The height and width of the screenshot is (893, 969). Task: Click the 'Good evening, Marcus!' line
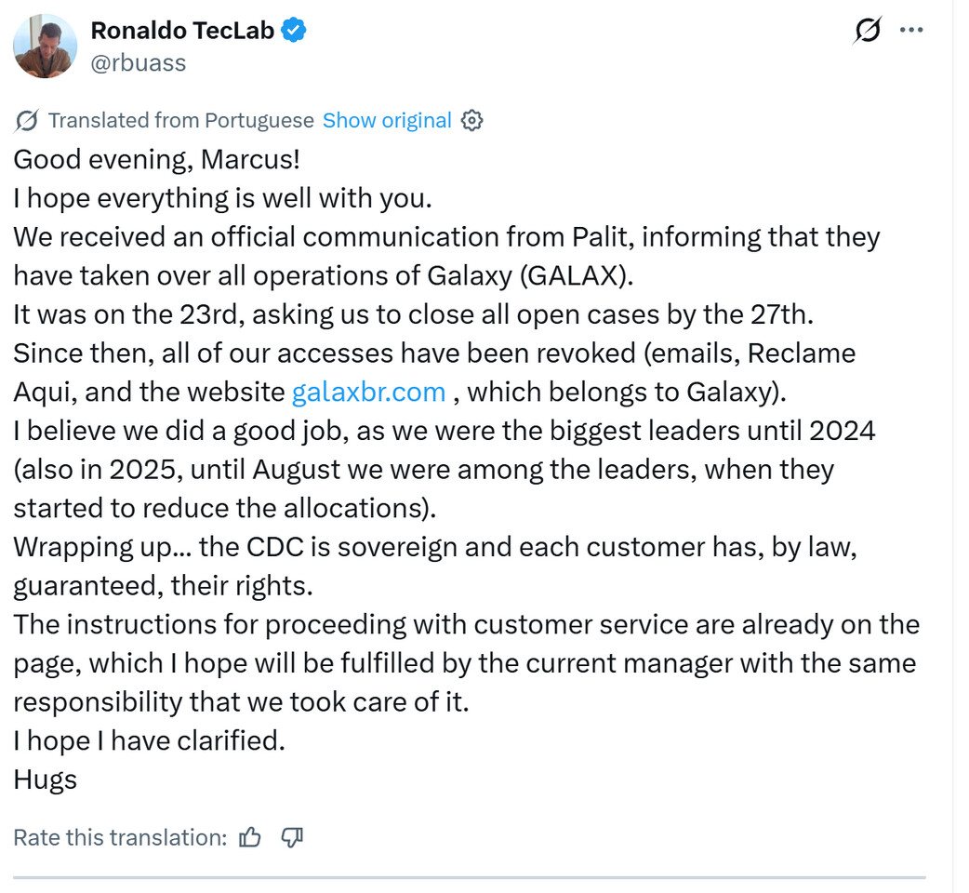click(x=156, y=159)
